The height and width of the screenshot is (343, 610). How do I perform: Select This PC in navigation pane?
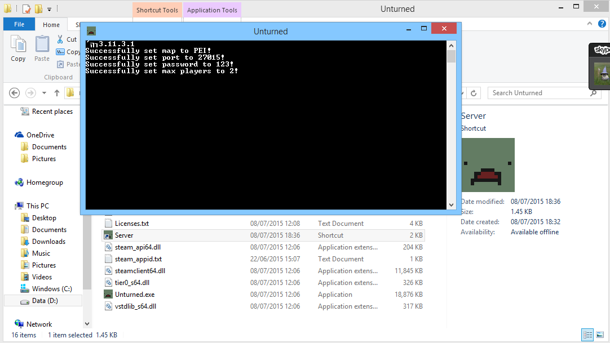point(37,206)
